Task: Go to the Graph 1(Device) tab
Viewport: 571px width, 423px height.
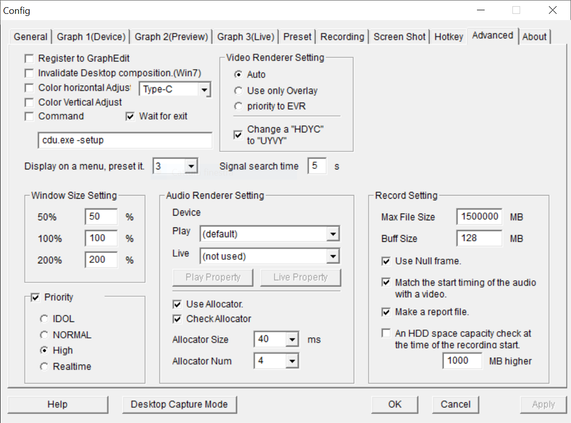Action: point(91,36)
